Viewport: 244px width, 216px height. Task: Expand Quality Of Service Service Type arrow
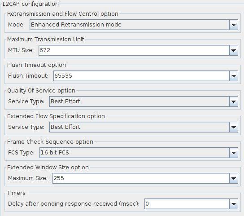233,101
